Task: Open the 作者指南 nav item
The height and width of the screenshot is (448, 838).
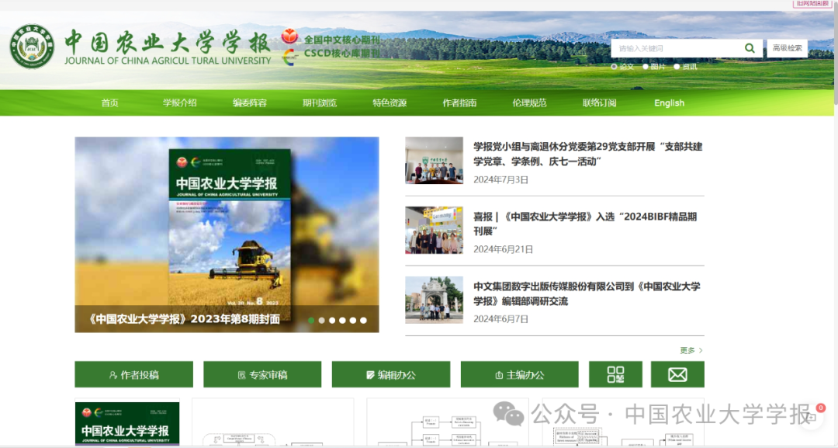Action: click(x=459, y=102)
